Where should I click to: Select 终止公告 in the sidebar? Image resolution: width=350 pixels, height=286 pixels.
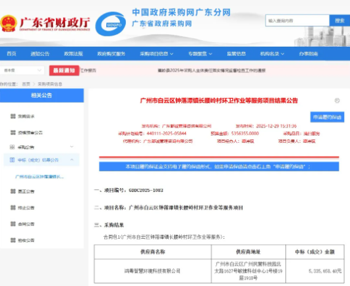pos(26,208)
